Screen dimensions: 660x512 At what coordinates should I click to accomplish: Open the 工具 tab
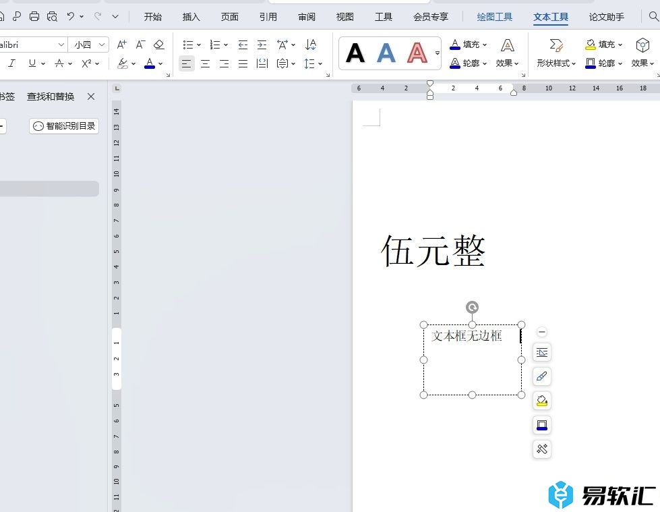tap(384, 17)
